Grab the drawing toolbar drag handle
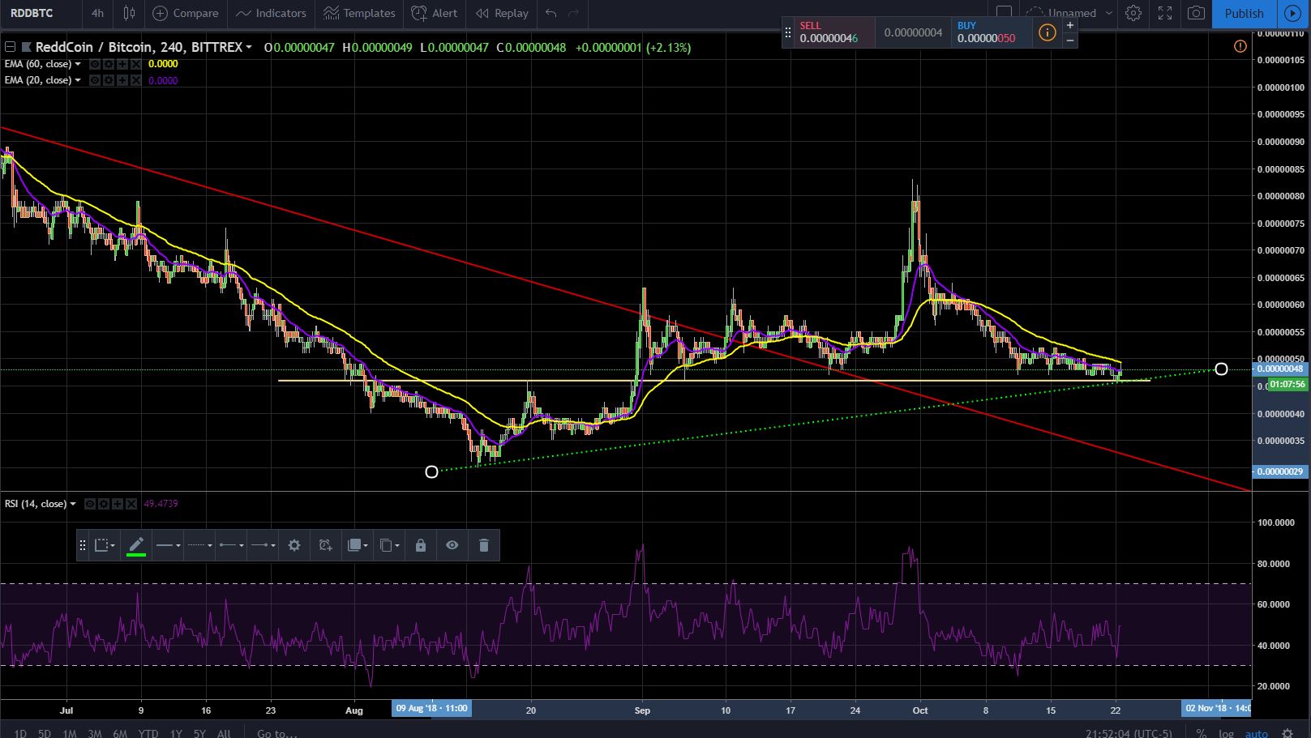Viewport: 1311px width, 738px height. [x=82, y=545]
